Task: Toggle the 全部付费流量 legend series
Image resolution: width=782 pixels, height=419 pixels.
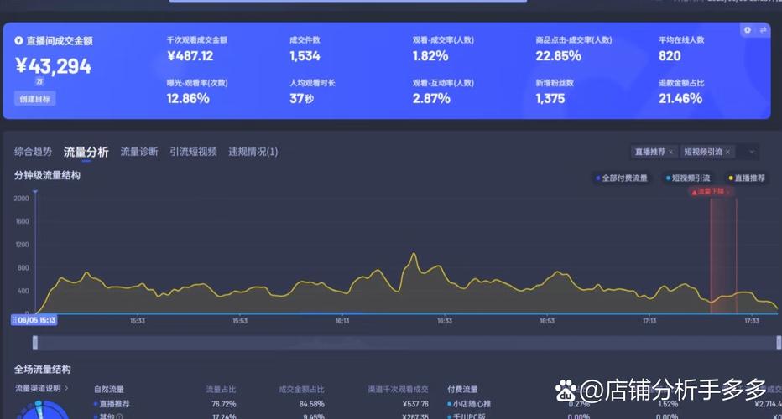Action: pyautogui.click(x=622, y=178)
